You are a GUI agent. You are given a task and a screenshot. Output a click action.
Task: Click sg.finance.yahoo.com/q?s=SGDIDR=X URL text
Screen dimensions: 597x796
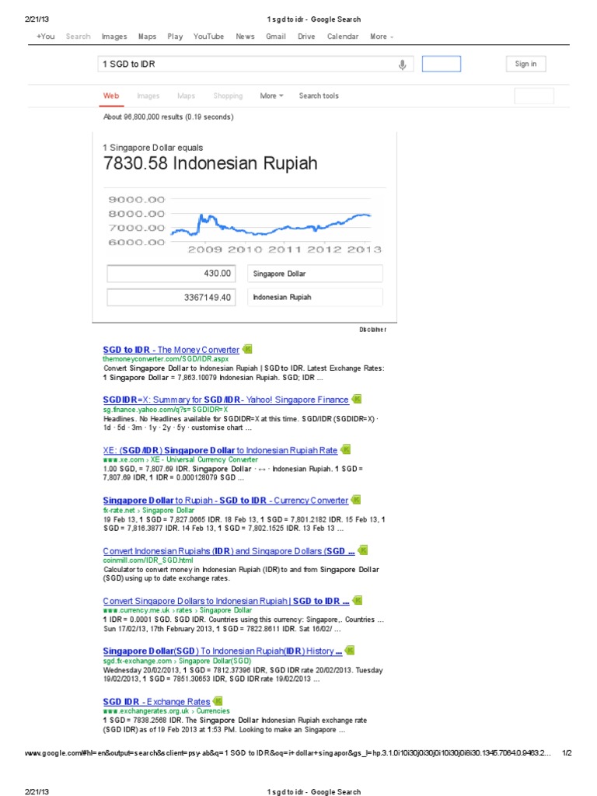(x=166, y=409)
